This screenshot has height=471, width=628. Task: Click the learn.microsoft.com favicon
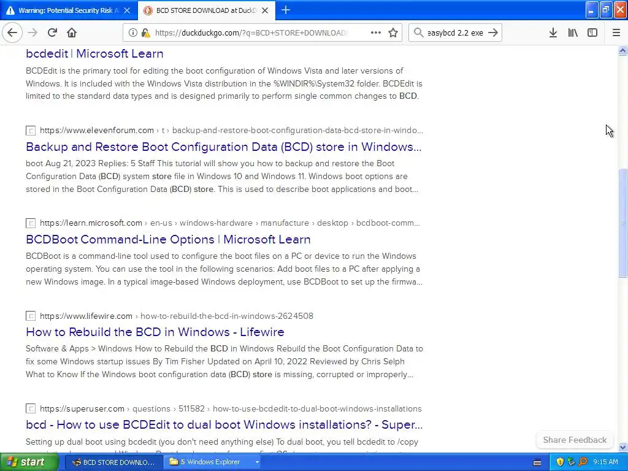pos(31,223)
